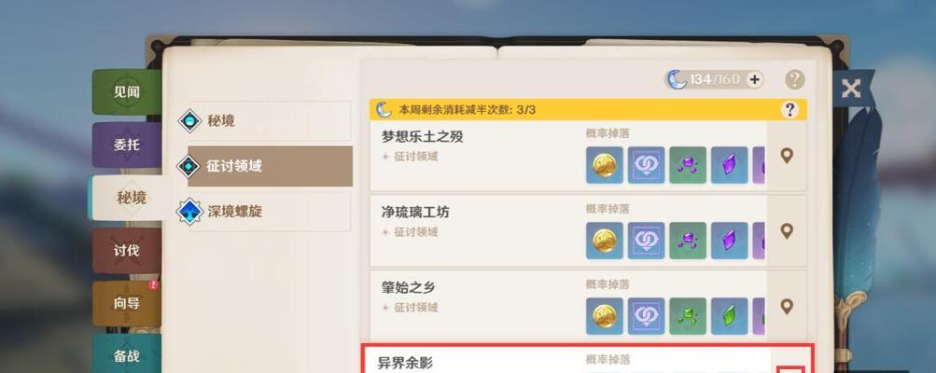
Task: Click location pin for 净琉璃工坊
Action: click(787, 231)
